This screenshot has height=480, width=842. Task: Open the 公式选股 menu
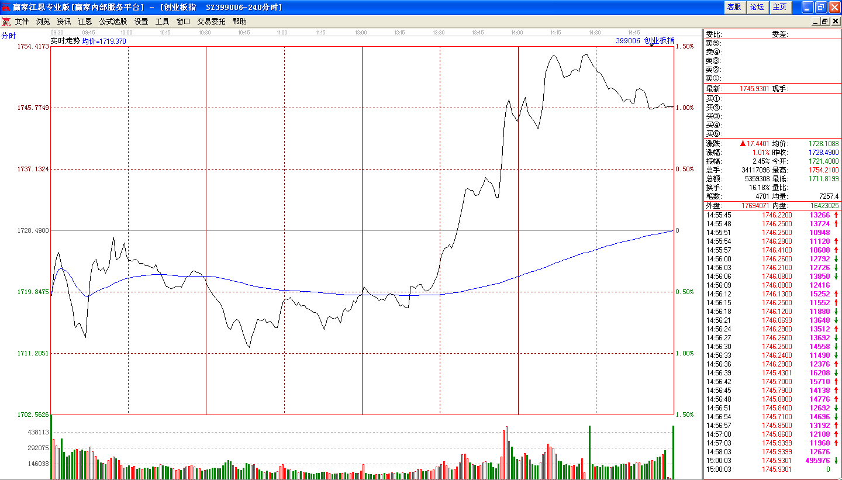(113, 22)
